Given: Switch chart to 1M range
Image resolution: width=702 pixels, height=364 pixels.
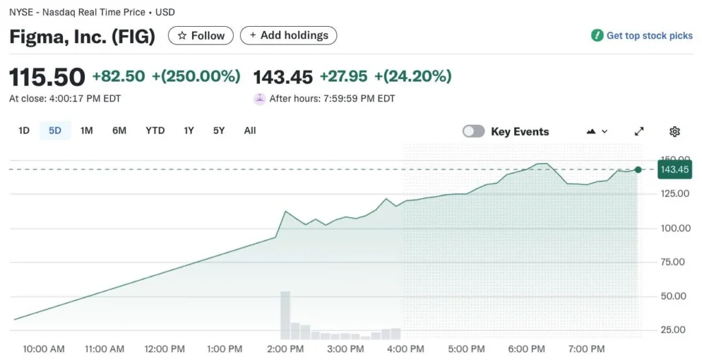Looking at the screenshot, I should pyautogui.click(x=86, y=130).
